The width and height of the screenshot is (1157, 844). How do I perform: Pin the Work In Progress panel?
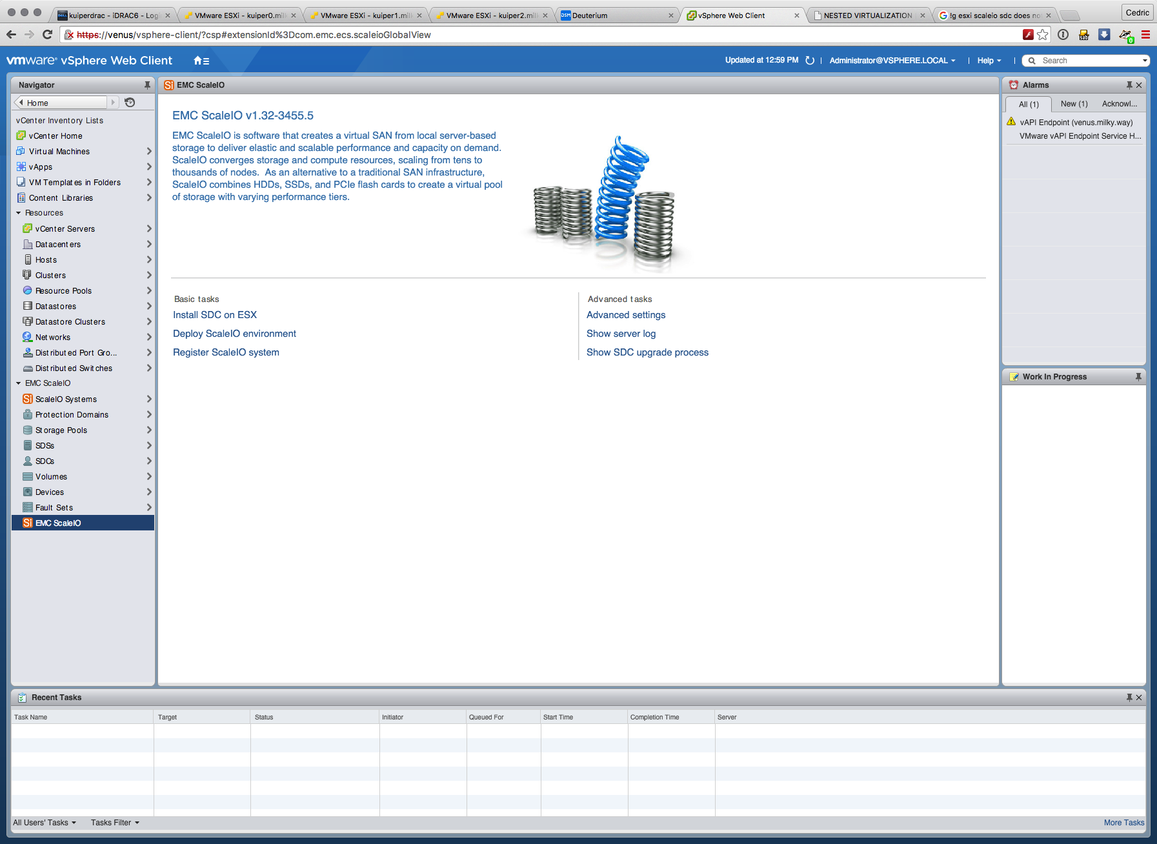1138,377
